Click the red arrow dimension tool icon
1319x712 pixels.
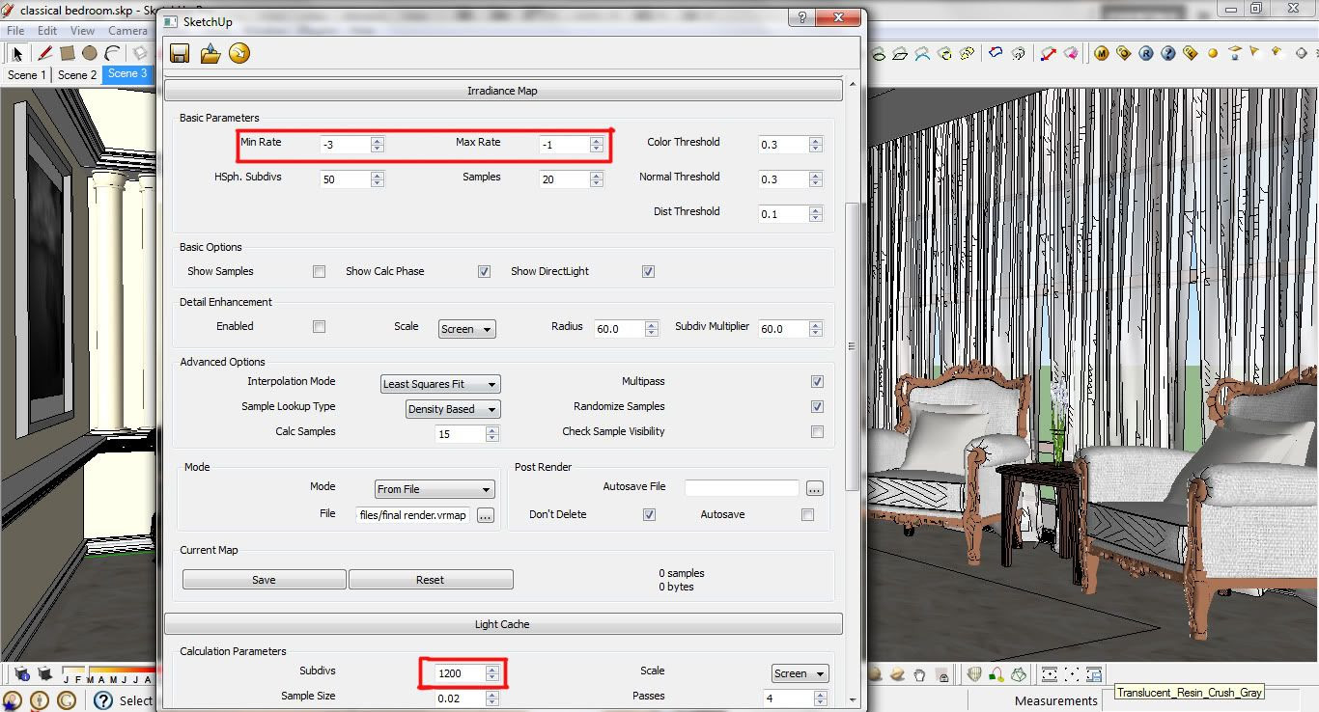pos(1049,54)
